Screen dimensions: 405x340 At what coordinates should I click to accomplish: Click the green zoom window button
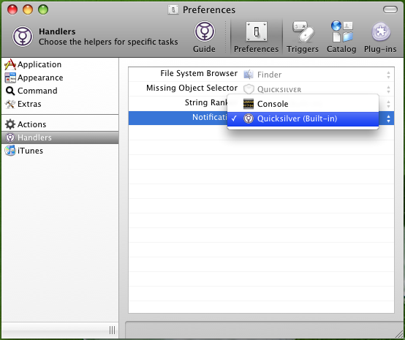click(x=43, y=10)
